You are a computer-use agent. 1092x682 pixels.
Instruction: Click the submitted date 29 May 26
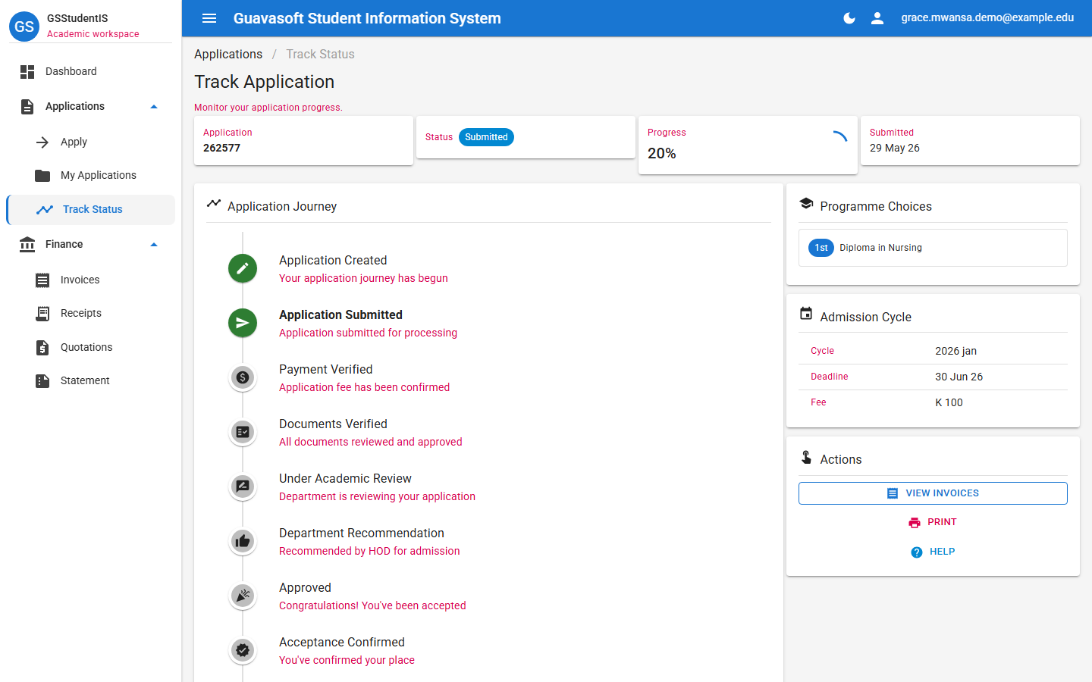coord(895,149)
